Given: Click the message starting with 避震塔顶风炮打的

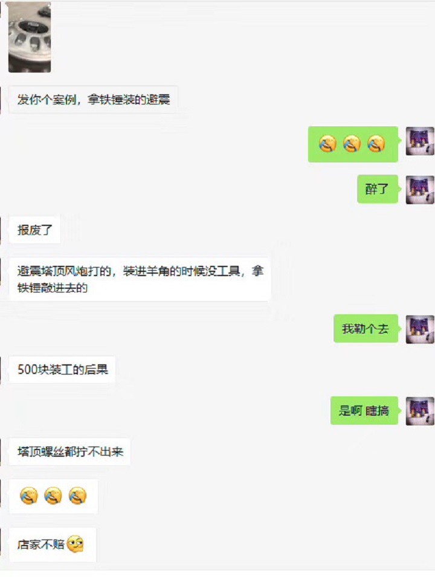Looking at the screenshot, I should (140, 279).
